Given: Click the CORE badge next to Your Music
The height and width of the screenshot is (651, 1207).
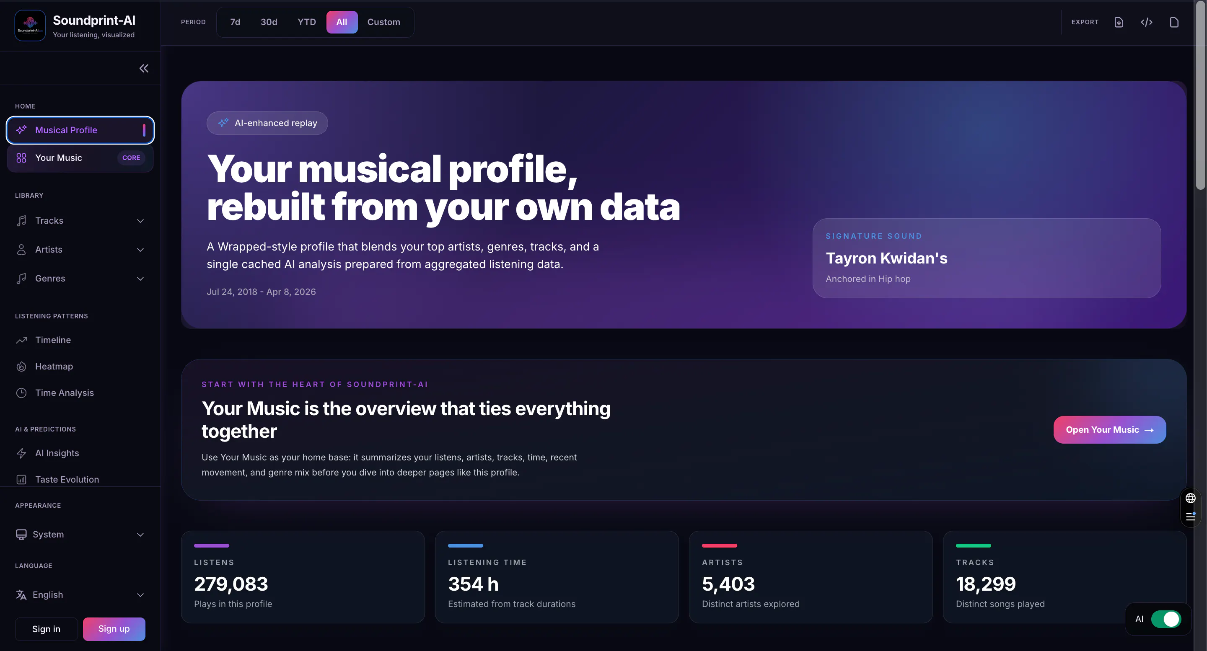Looking at the screenshot, I should (131, 158).
